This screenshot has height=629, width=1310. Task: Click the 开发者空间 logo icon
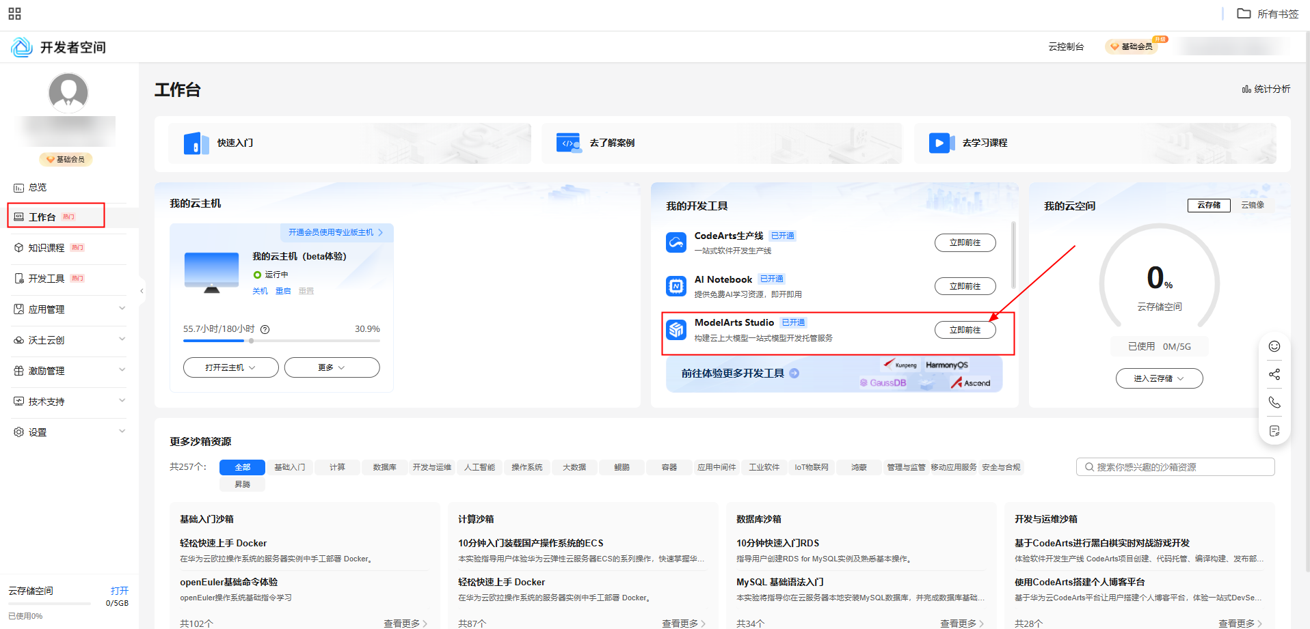click(22, 47)
